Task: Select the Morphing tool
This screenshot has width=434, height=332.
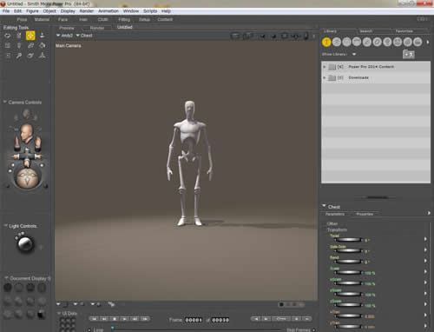Action: (x=30, y=56)
